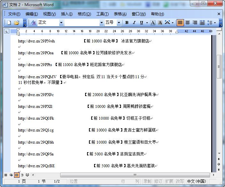Open the 编辑(E) menu
Screen dimensions: 225x187
pyautogui.click(x=32, y=14)
